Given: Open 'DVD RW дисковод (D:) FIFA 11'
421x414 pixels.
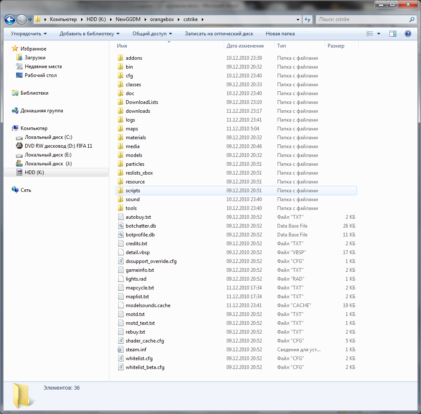Looking at the screenshot, I should [x=58, y=146].
